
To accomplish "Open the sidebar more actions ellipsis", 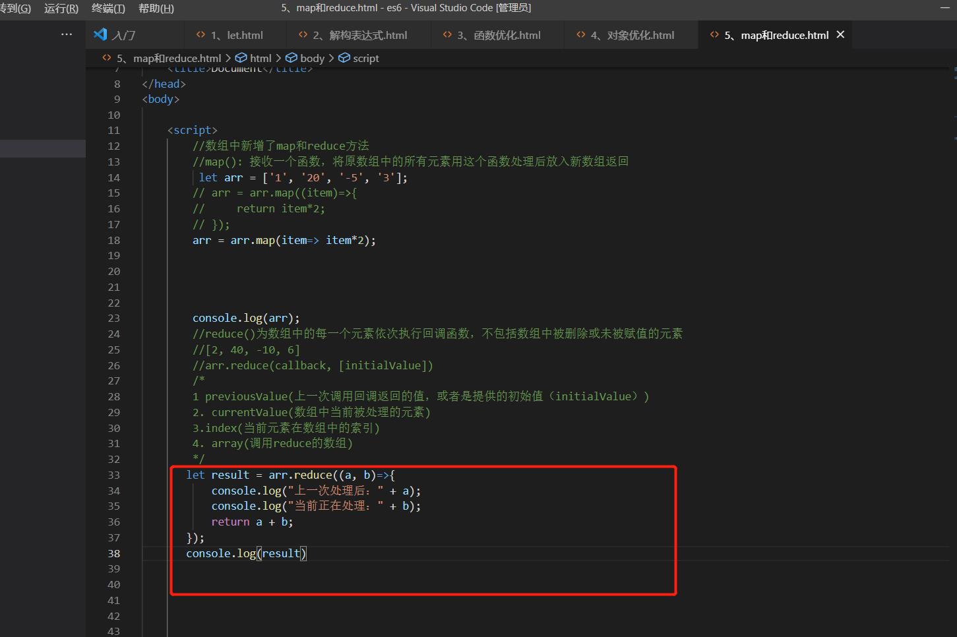I will pos(67,34).
